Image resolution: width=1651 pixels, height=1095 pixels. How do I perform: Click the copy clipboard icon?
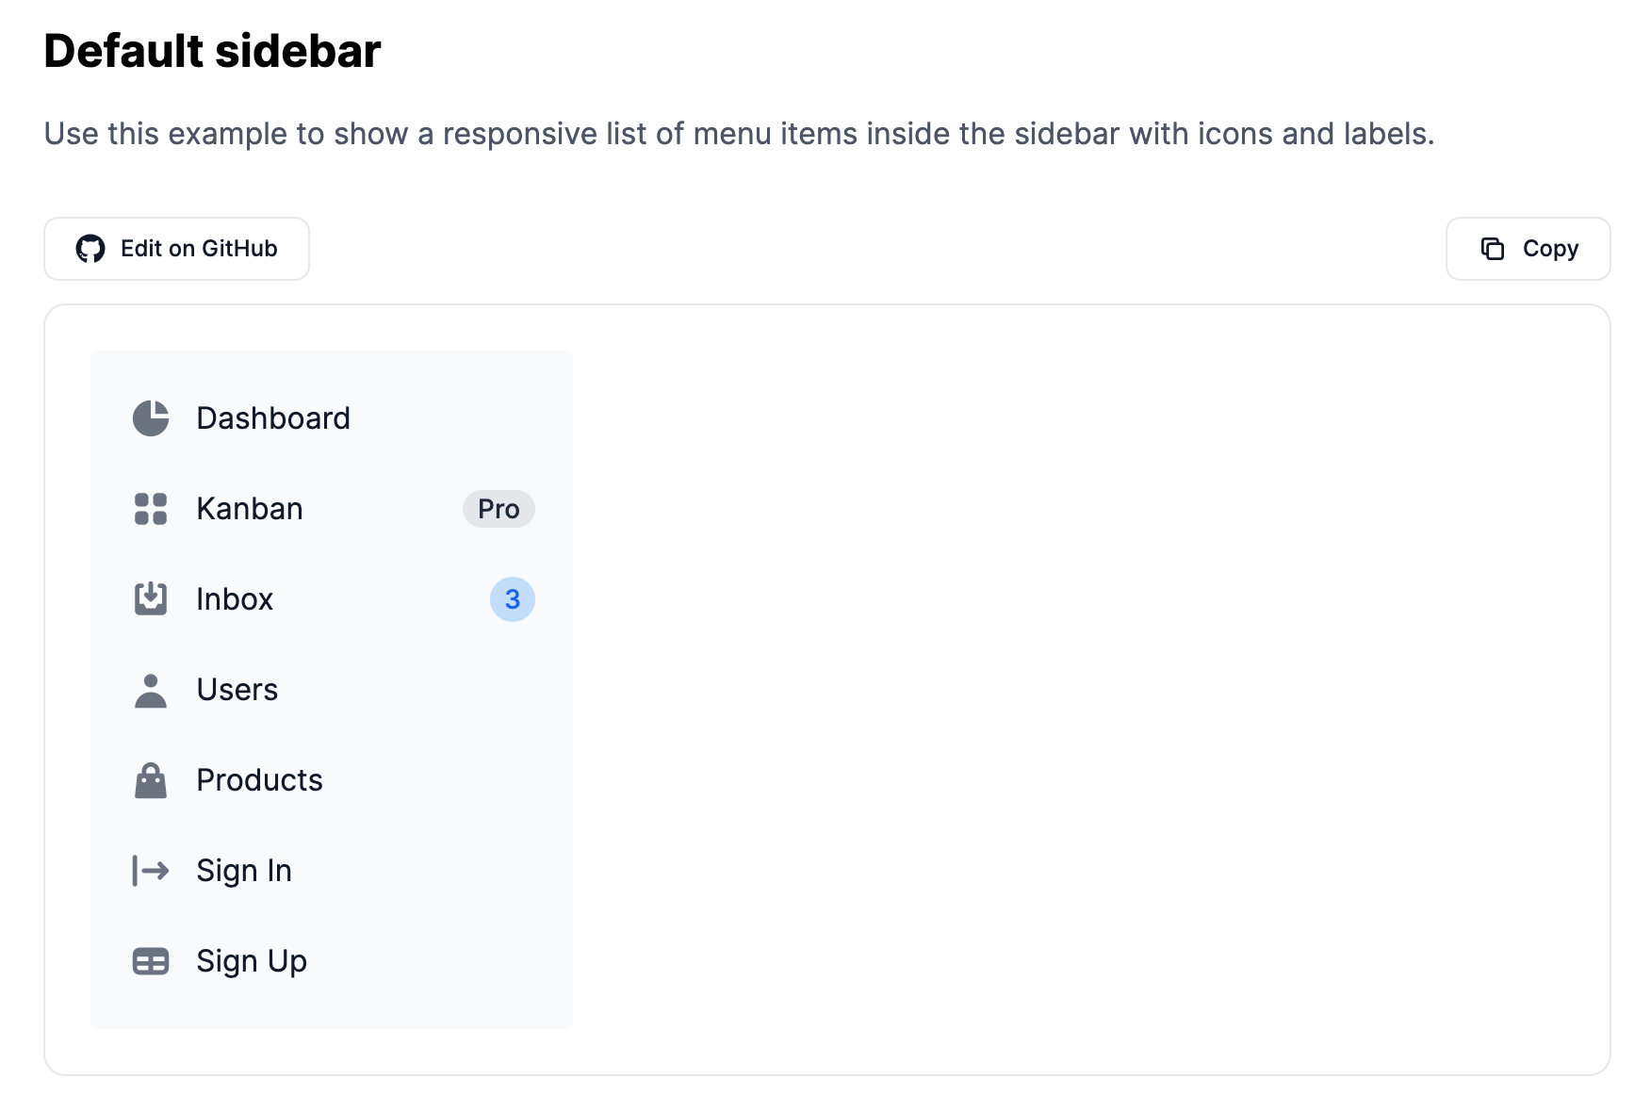pyautogui.click(x=1493, y=249)
